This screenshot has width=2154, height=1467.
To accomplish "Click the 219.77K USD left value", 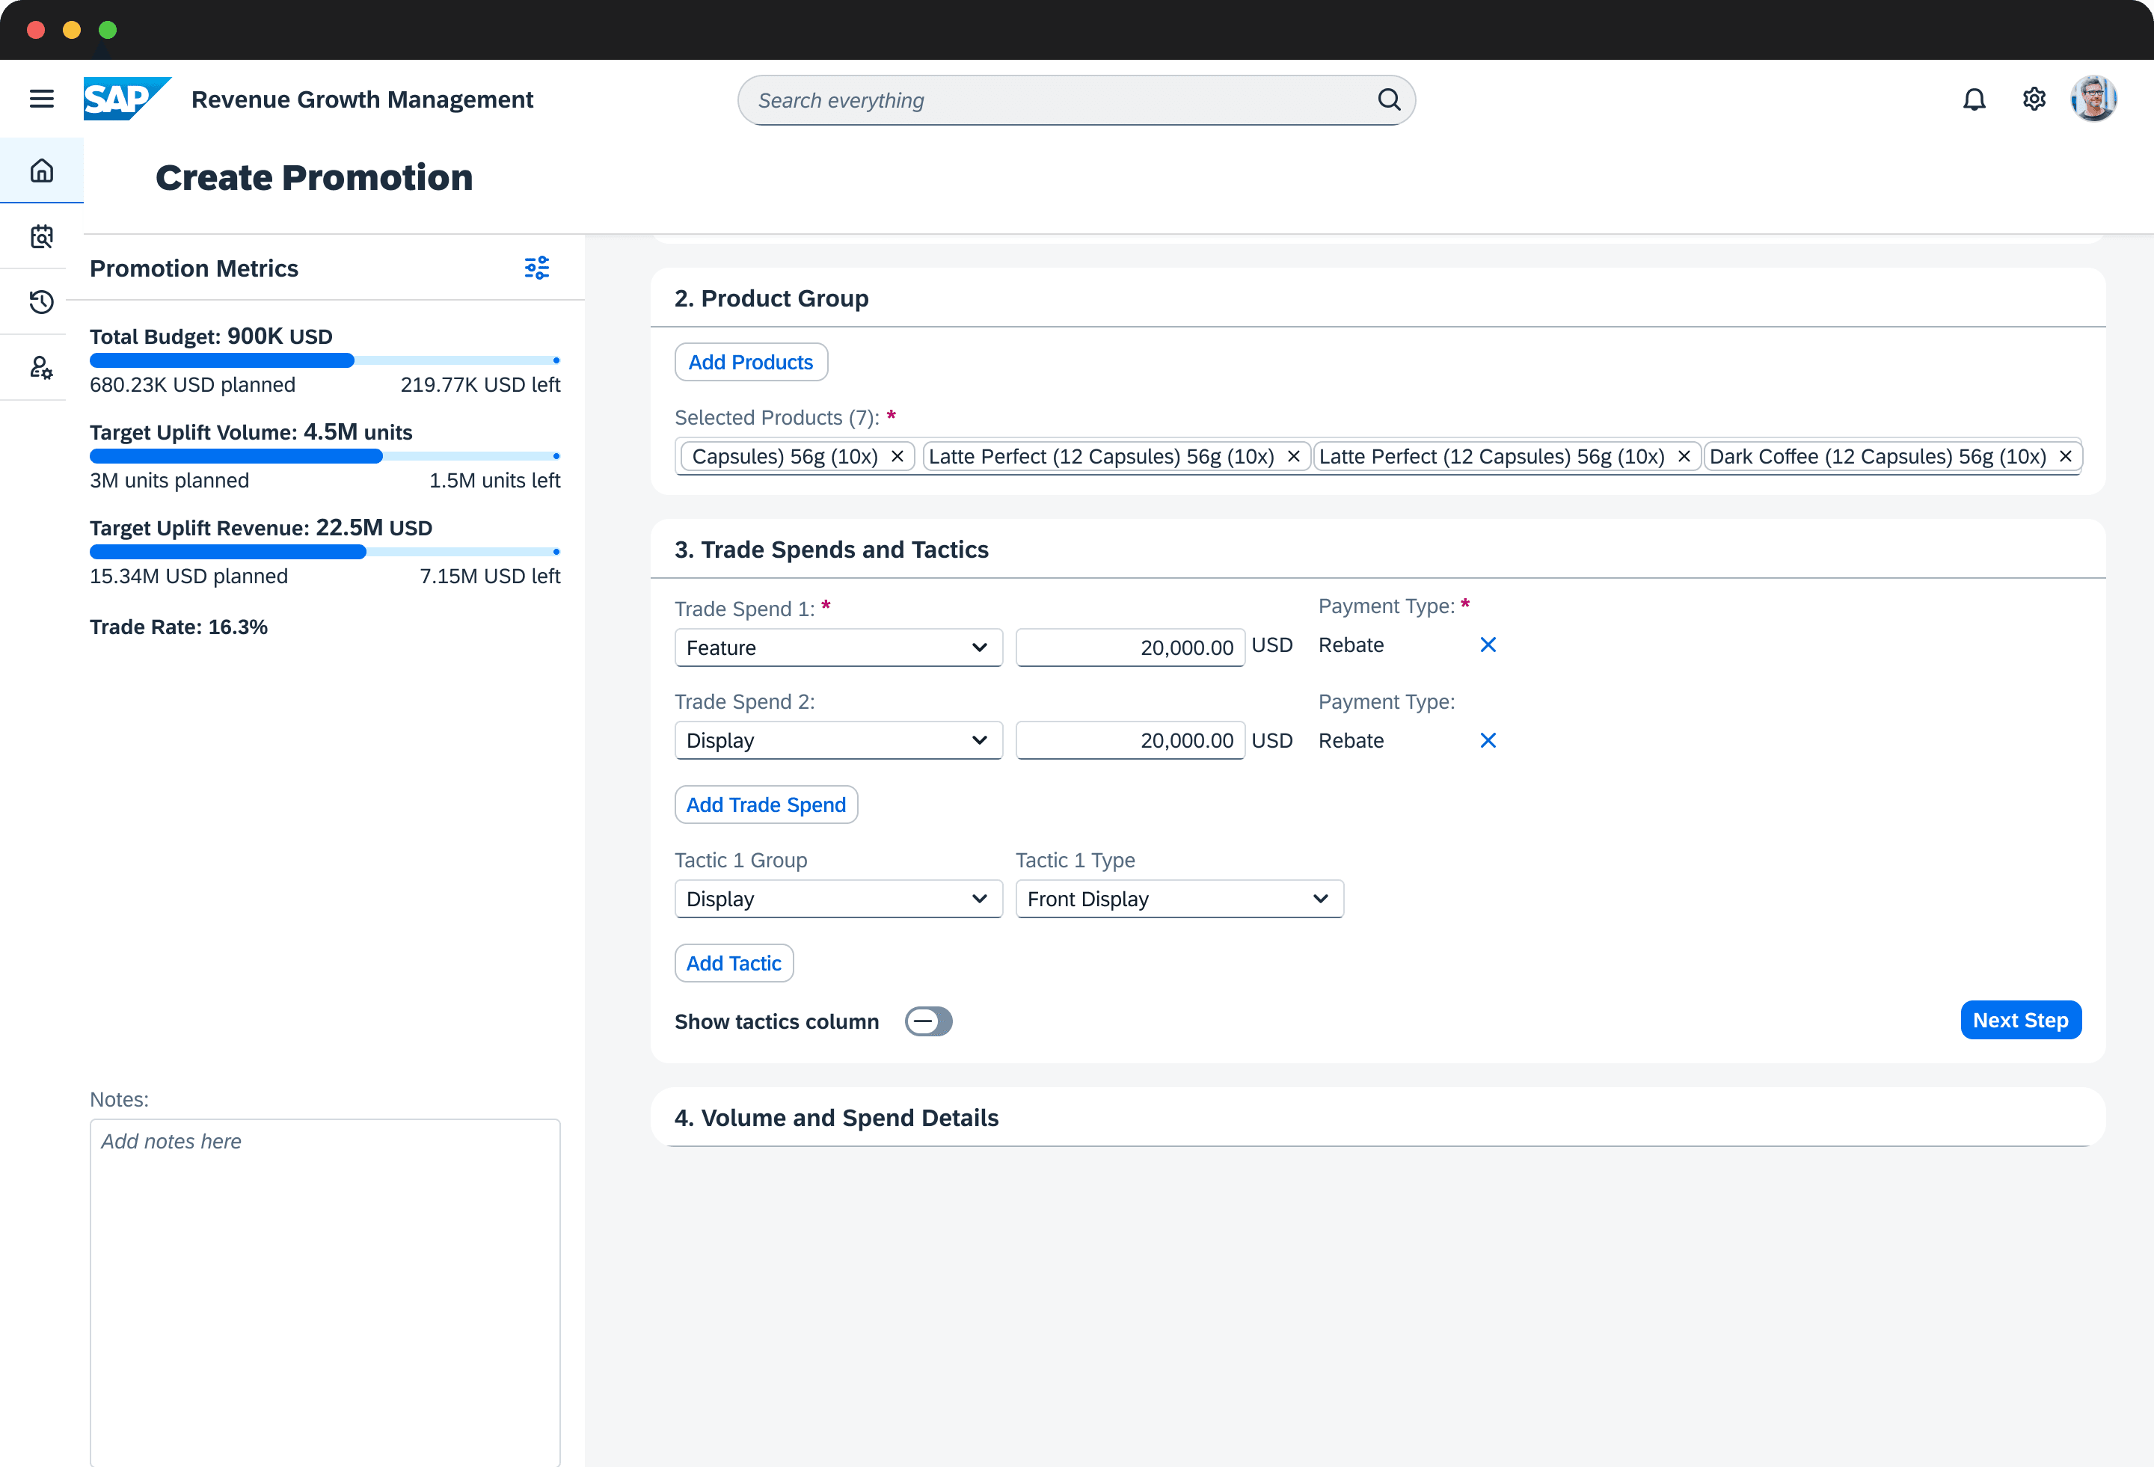I will [480, 384].
